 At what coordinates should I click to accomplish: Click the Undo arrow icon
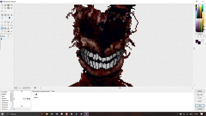click(2, 11)
